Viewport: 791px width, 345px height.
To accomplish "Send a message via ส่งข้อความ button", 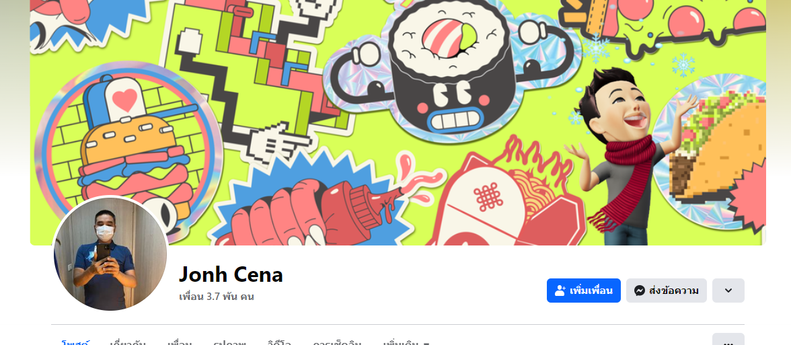I will 667,291.
